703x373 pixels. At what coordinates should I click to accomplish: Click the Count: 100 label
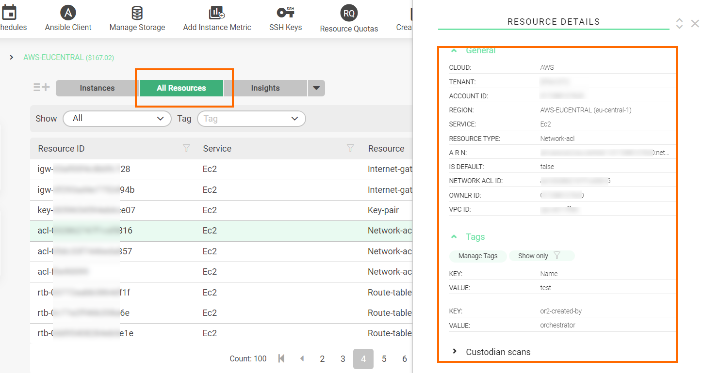click(x=248, y=359)
